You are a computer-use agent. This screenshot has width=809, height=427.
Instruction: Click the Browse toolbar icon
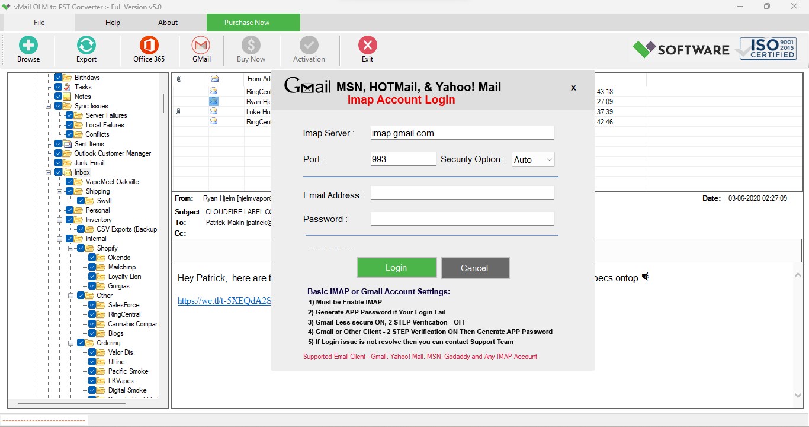coord(28,45)
